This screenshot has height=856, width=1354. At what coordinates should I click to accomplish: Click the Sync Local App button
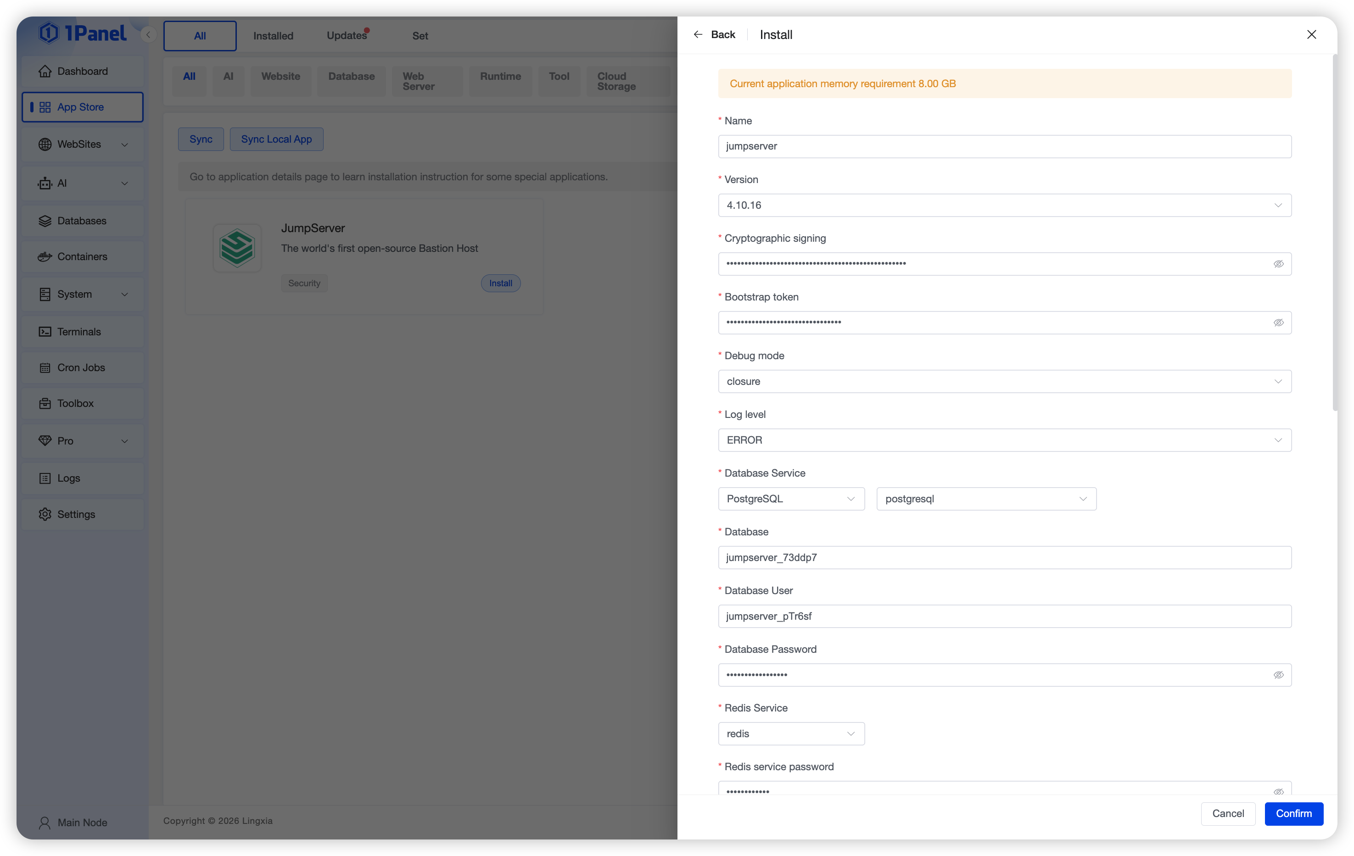pyautogui.click(x=276, y=139)
